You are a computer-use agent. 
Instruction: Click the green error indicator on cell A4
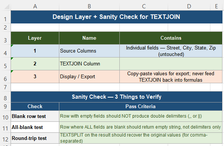pyautogui.click(x=12, y=45)
